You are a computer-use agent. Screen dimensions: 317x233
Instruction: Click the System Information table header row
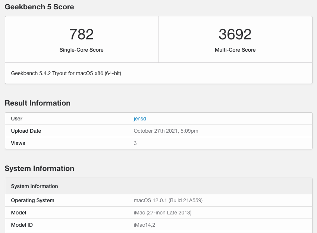34,186
